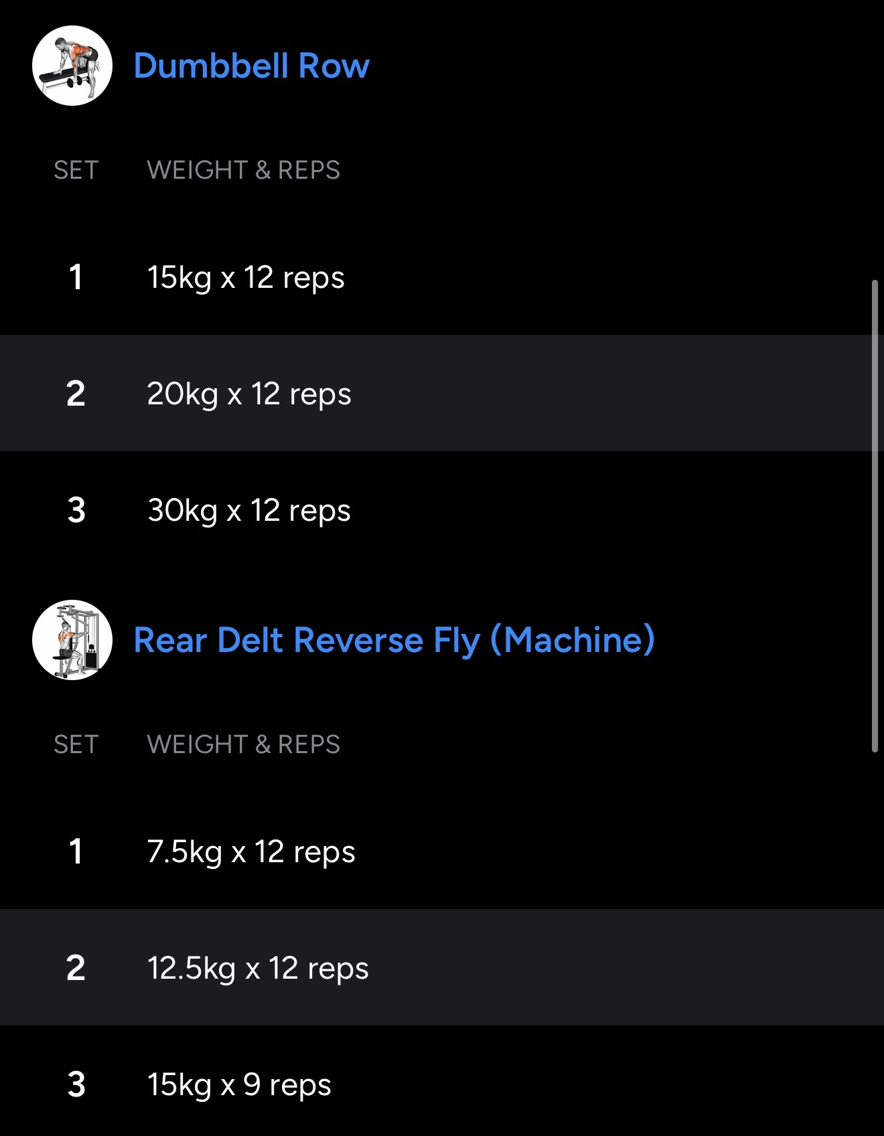Select the 7.5kg x 12 reps entry

point(251,851)
